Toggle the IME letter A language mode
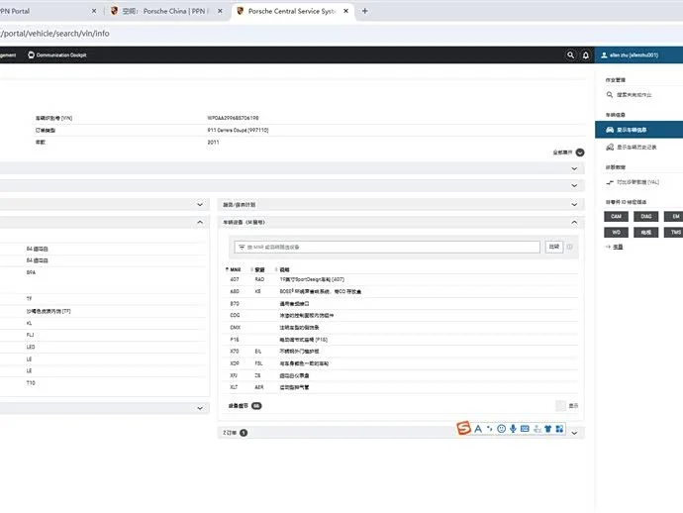The width and height of the screenshot is (683, 513). (478, 429)
